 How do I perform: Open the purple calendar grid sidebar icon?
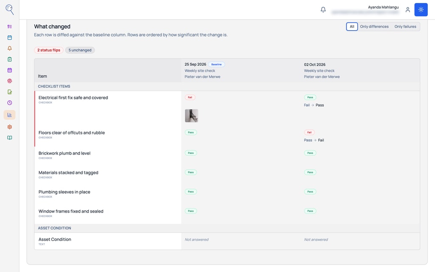pyautogui.click(x=10, y=70)
